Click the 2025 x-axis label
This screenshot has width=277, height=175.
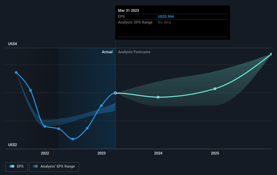(215, 153)
